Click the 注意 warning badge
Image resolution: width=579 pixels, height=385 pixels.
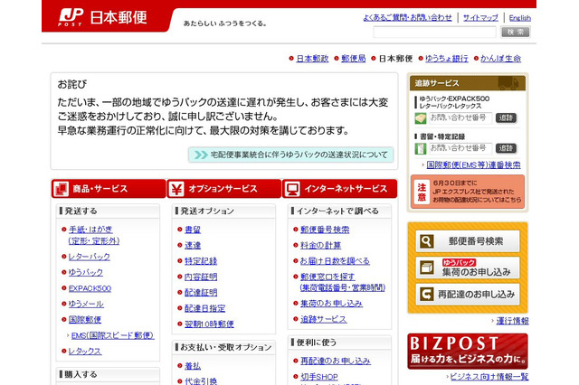click(x=422, y=192)
